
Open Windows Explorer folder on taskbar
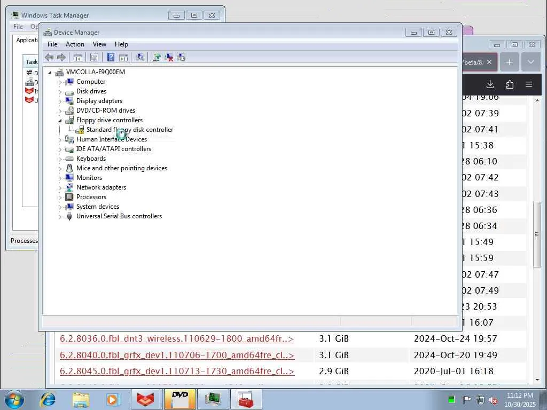tap(81, 399)
